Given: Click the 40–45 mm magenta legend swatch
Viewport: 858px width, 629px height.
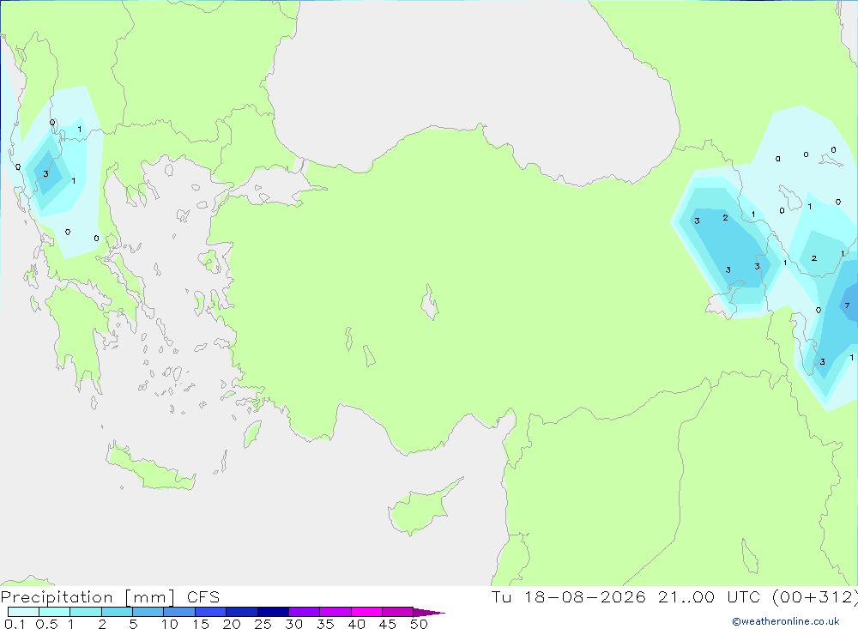Looking at the screenshot, I should click(x=366, y=612).
